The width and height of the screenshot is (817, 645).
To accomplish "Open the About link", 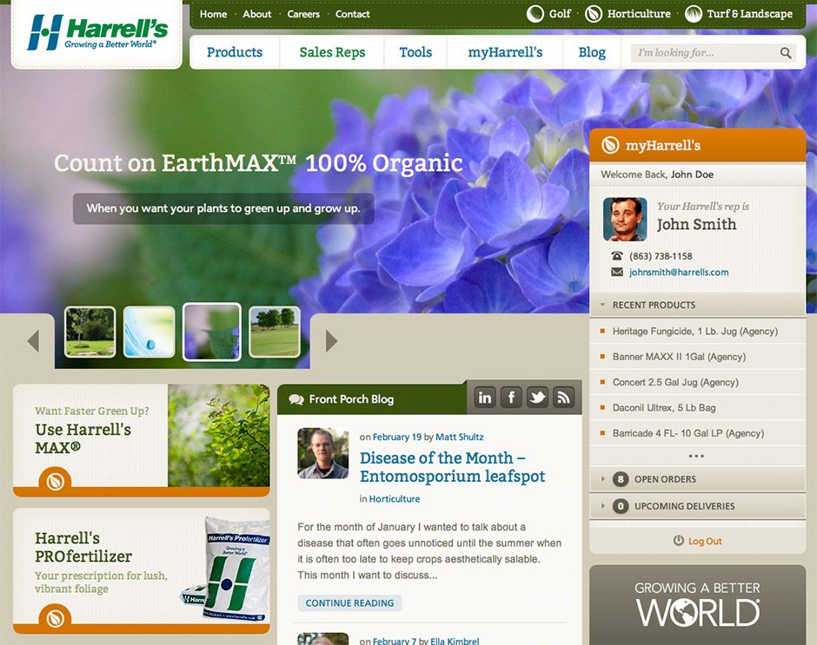I will click(x=257, y=14).
